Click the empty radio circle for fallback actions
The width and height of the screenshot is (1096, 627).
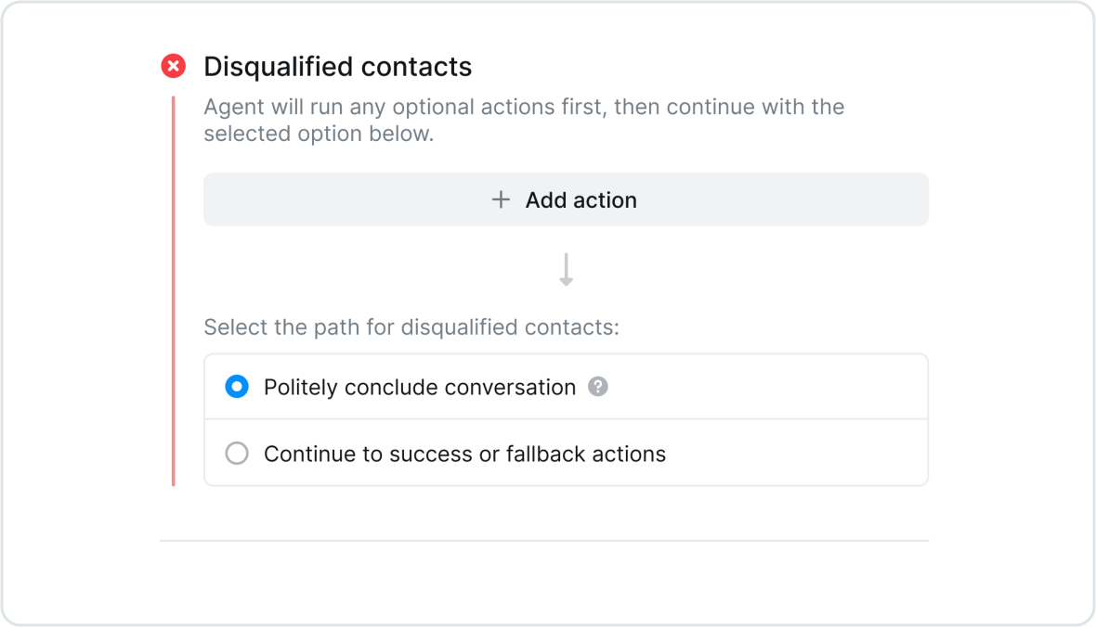(x=237, y=454)
